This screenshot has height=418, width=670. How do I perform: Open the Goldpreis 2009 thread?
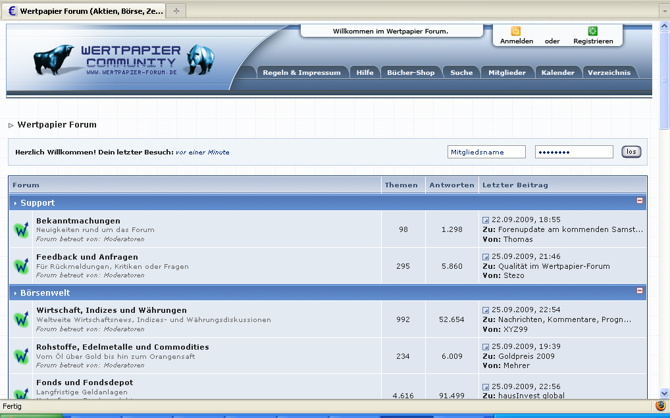tap(527, 356)
